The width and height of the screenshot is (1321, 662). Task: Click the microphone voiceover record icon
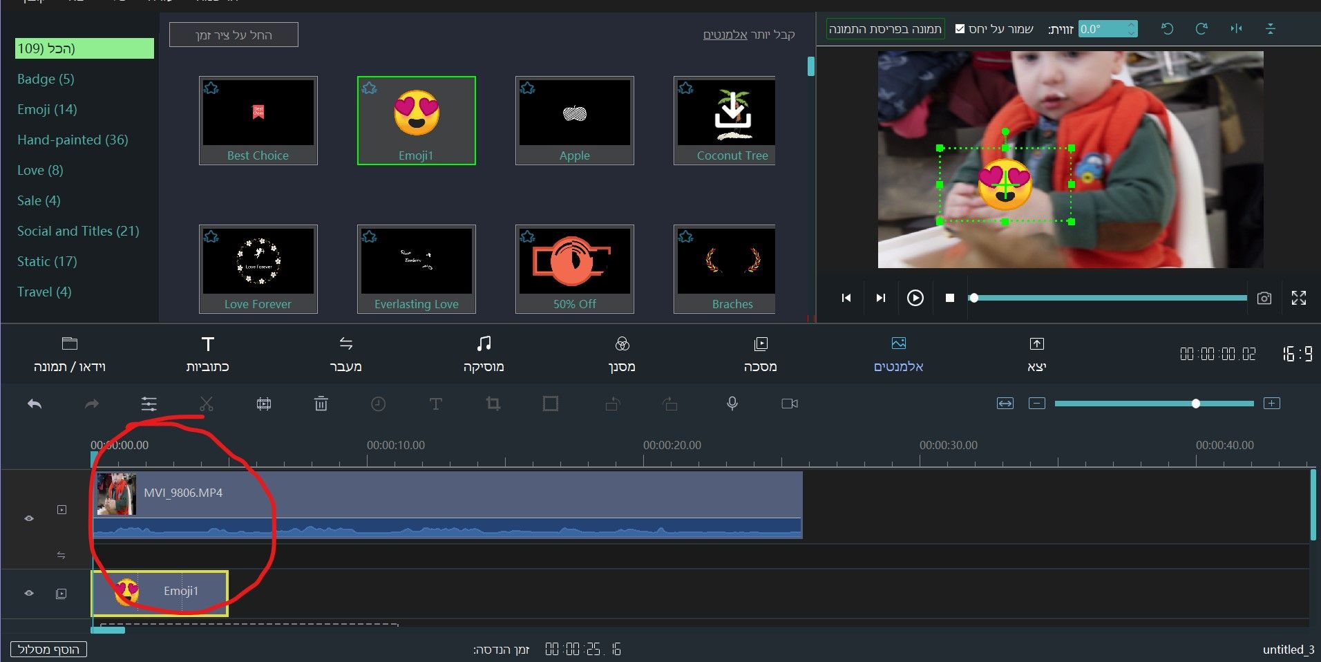[x=732, y=404]
